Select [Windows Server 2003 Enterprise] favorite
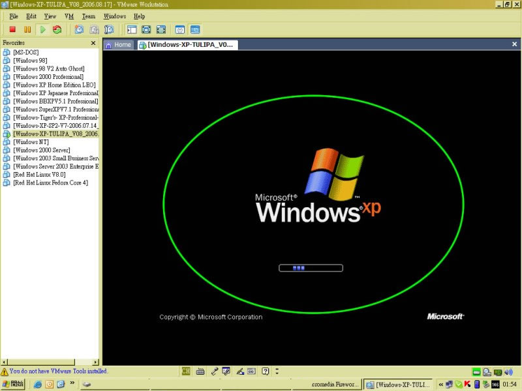Viewport: 522px width, 391px height. (x=51, y=166)
